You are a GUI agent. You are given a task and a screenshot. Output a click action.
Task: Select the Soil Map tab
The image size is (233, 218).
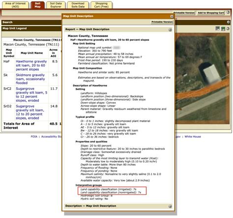tap(37, 5)
